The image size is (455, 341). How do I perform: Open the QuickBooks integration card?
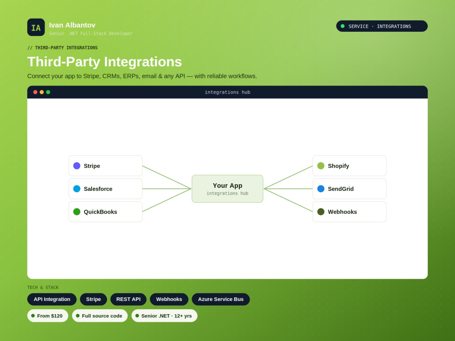click(106, 212)
